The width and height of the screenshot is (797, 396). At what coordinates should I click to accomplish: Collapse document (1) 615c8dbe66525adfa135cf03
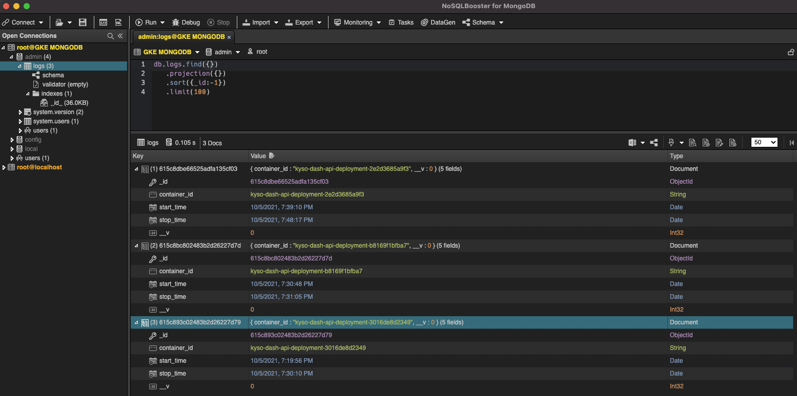pos(136,169)
